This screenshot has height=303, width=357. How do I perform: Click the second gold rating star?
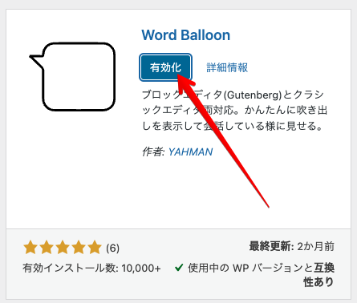[47, 248]
